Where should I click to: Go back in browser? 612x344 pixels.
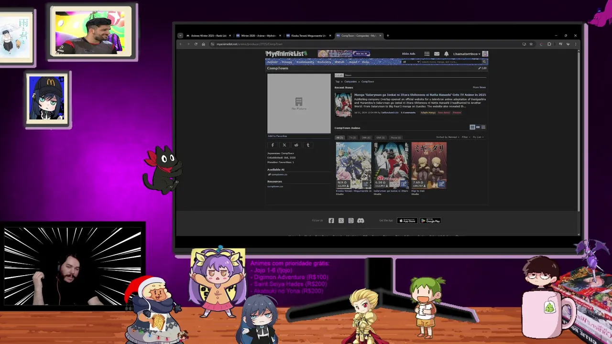[x=180, y=44]
